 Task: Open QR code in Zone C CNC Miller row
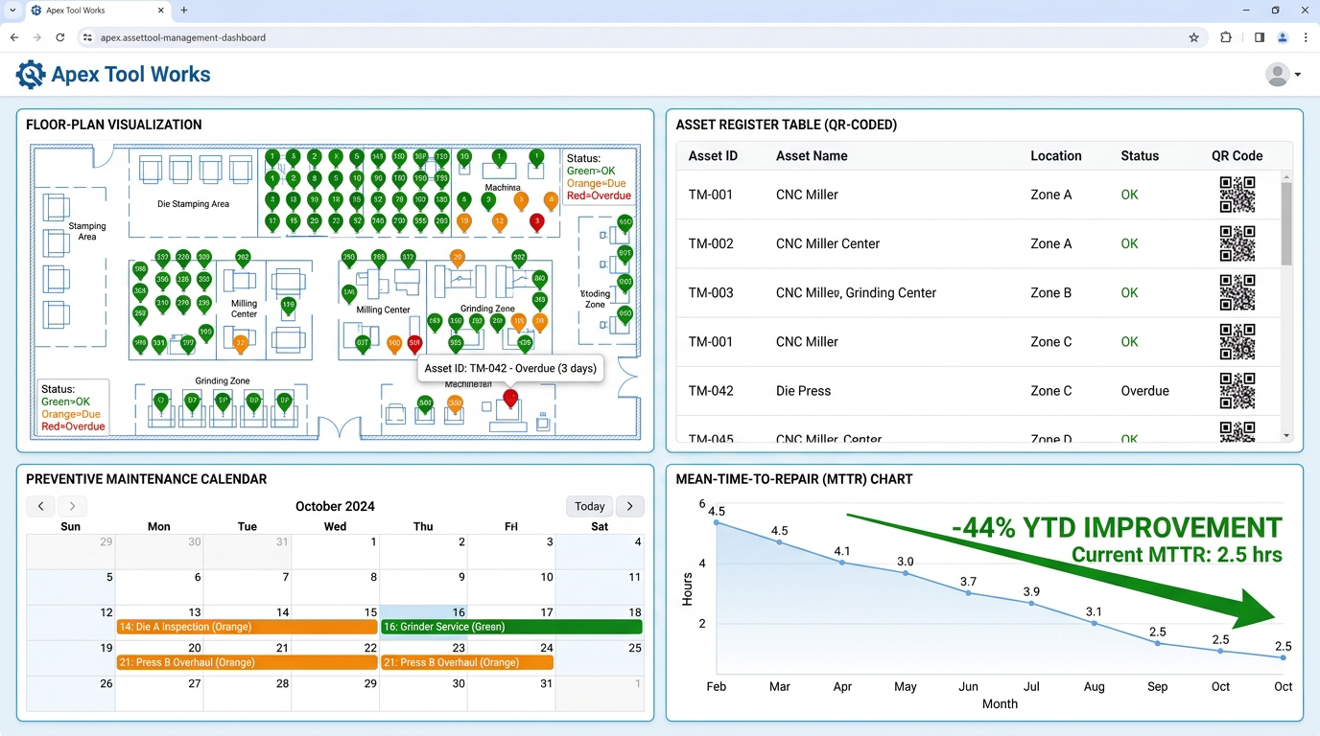click(x=1237, y=341)
